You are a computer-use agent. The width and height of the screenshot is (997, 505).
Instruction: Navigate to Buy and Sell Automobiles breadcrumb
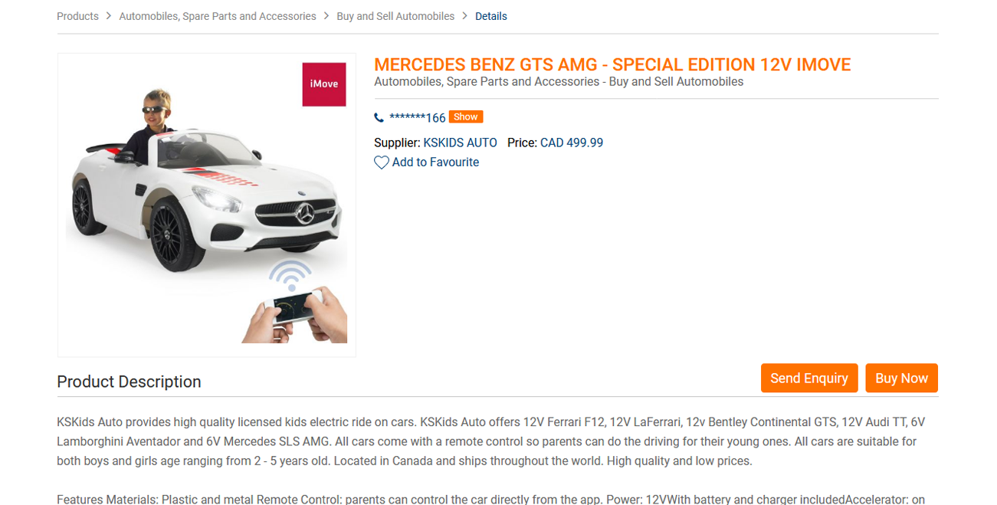[395, 16]
